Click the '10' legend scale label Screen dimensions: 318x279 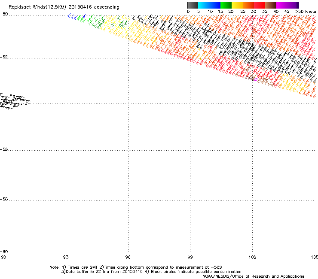tap(210, 12)
